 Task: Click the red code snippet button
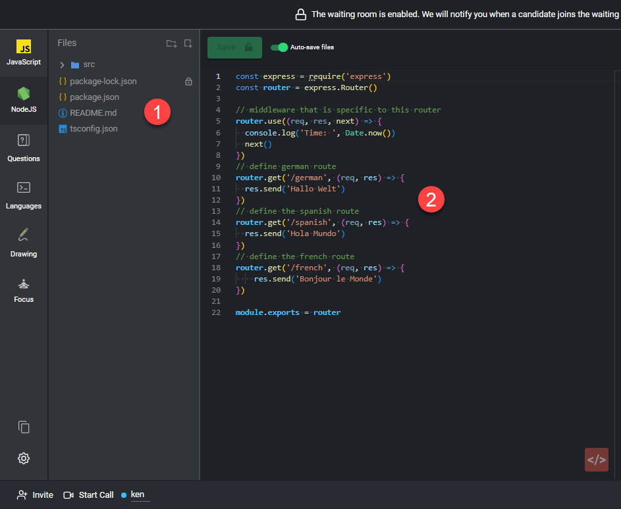point(596,459)
